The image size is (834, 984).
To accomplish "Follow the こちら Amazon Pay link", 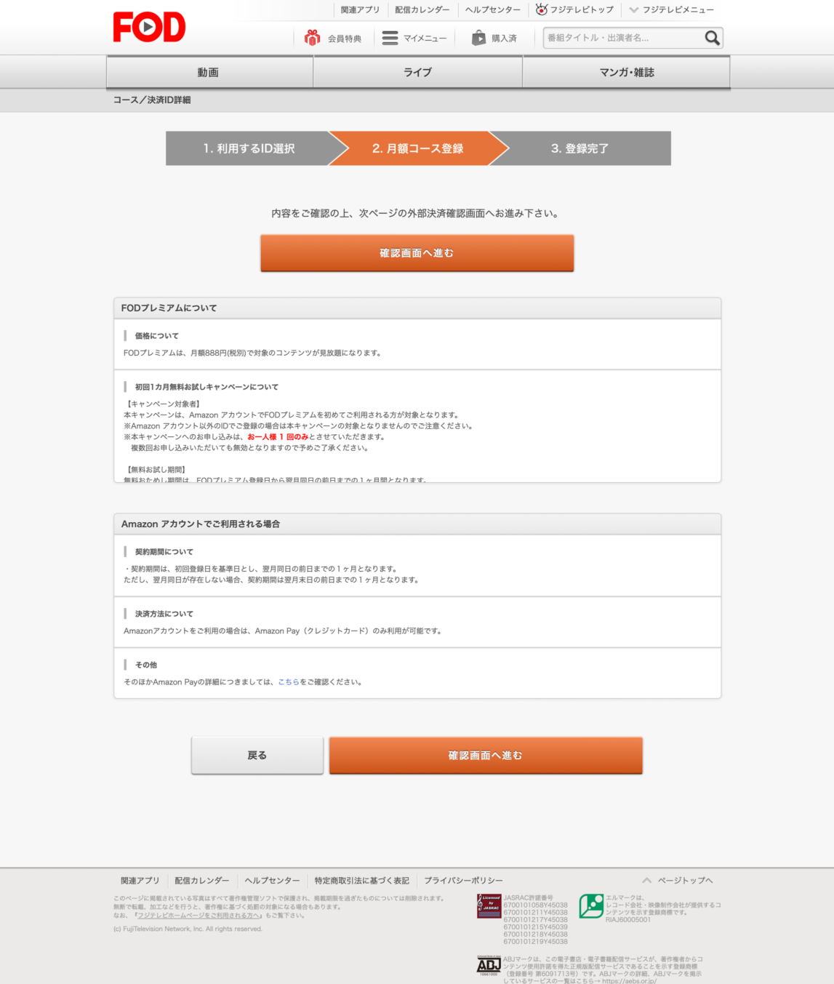I will pyautogui.click(x=289, y=682).
